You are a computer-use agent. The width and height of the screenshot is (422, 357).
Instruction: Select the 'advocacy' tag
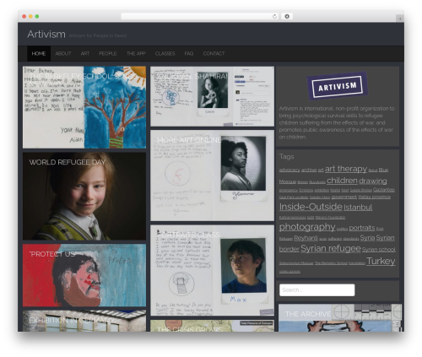click(x=289, y=170)
